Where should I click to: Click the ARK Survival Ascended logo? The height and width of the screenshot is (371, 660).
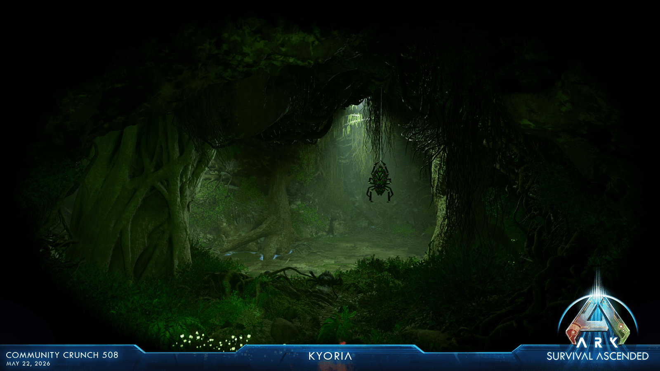(598, 321)
